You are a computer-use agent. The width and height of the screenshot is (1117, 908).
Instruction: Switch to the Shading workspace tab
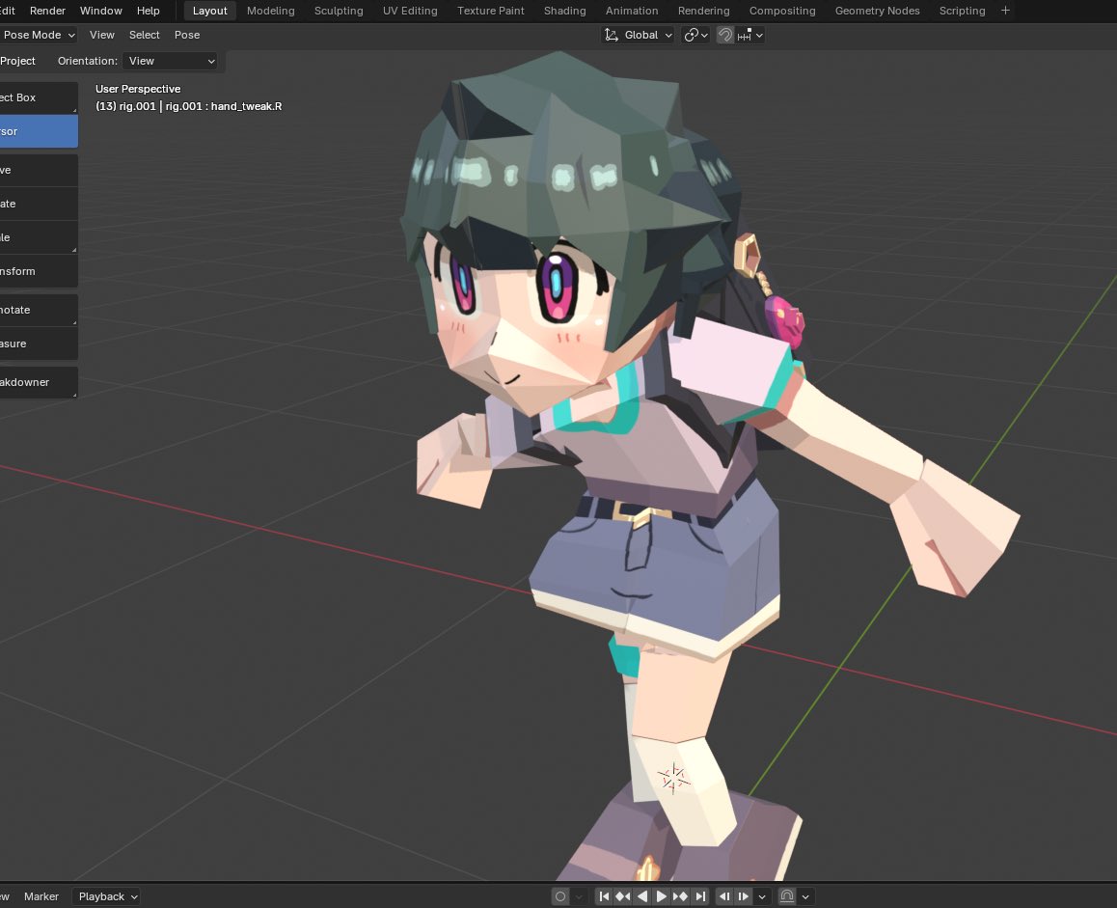[565, 11]
